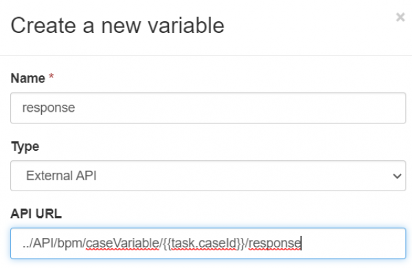Viewport: 412px width, 268px height.
Task: Click the API URL field label
Action: [x=36, y=213]
